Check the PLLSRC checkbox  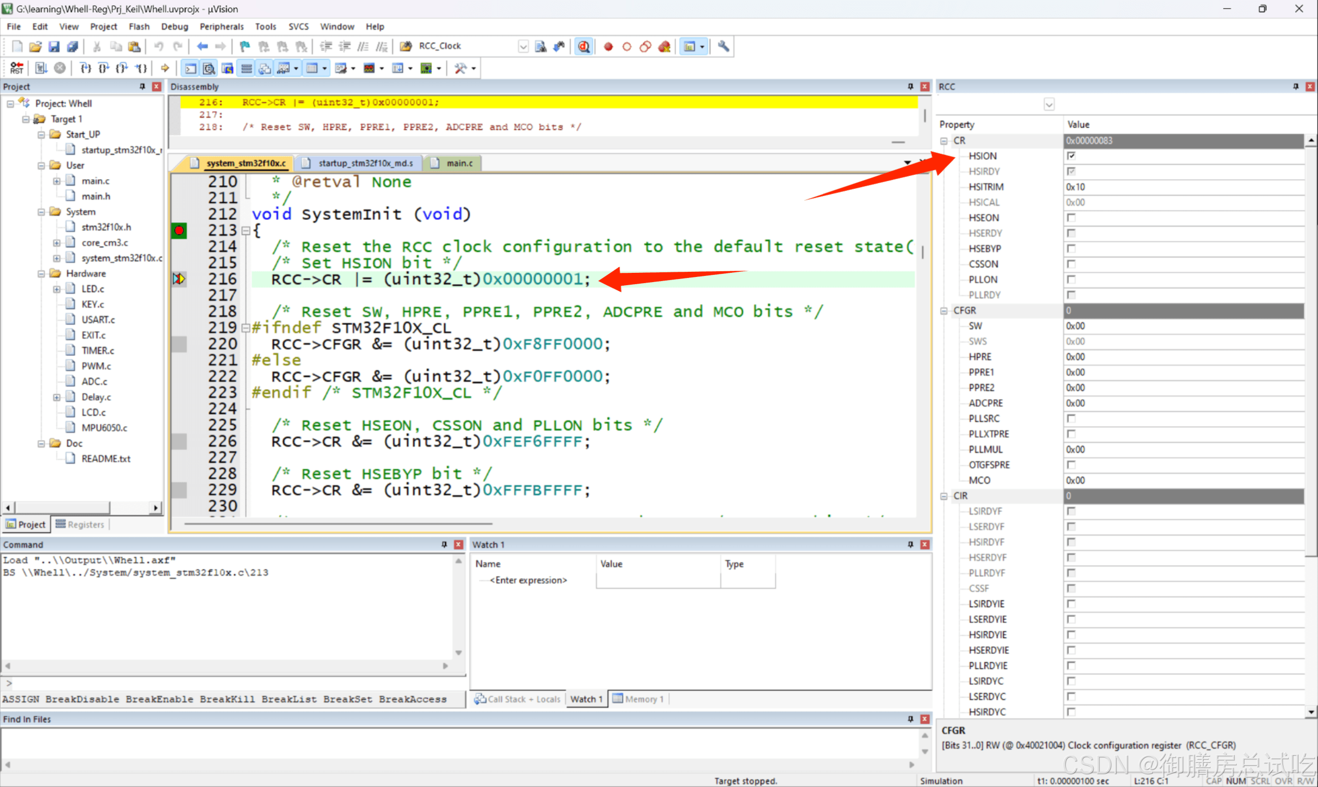click(1071, 418)
